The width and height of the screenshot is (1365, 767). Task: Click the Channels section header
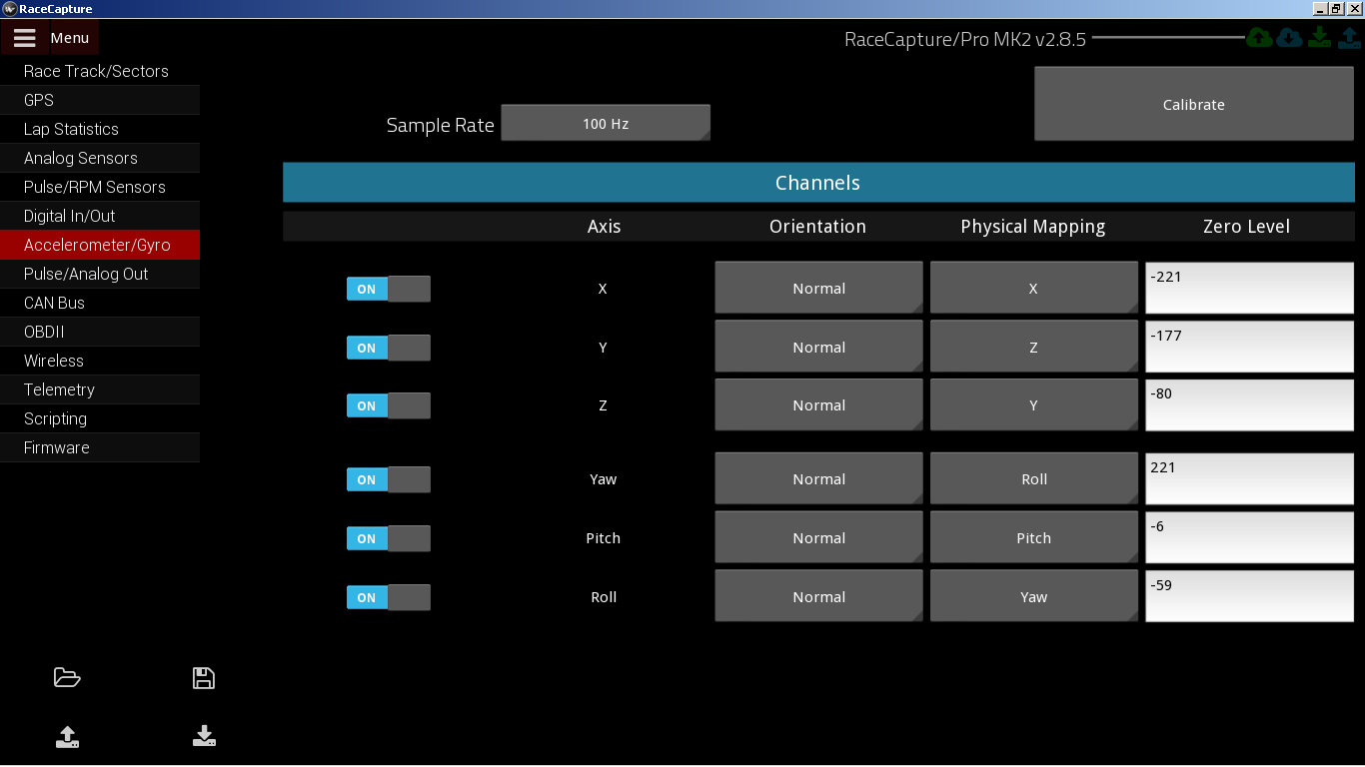tap(818, 183)
